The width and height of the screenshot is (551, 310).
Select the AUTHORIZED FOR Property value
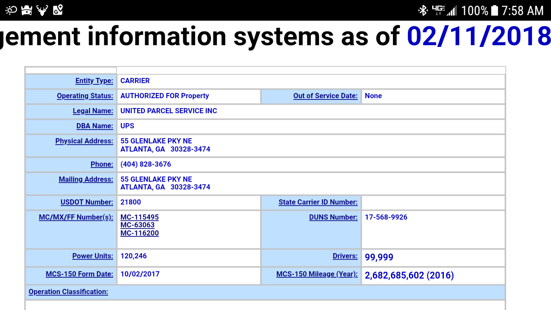point(165,96)
